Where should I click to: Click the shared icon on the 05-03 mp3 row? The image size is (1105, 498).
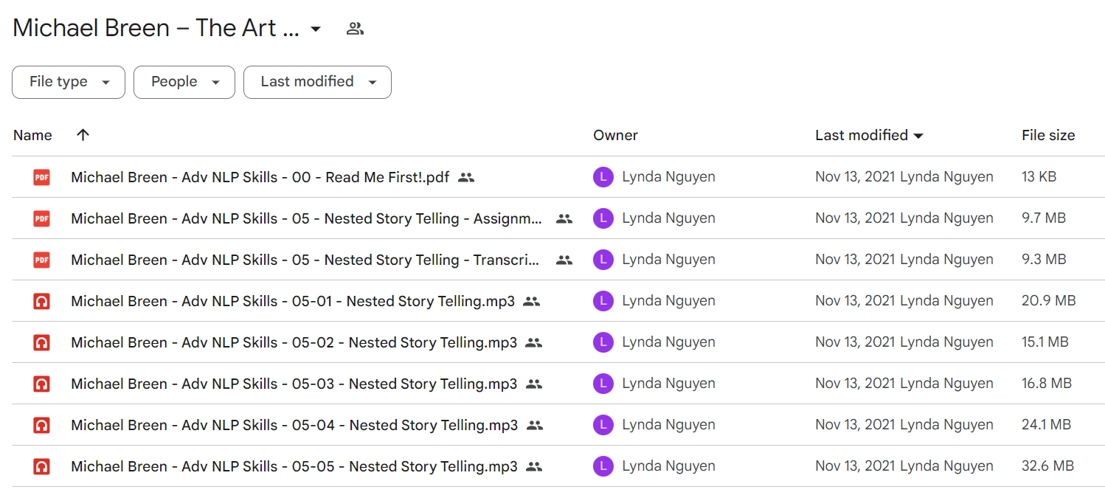[534, 384]
